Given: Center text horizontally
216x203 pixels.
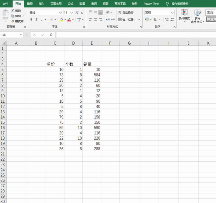Looking at the screenshot, I should click(x=96, y=20).
